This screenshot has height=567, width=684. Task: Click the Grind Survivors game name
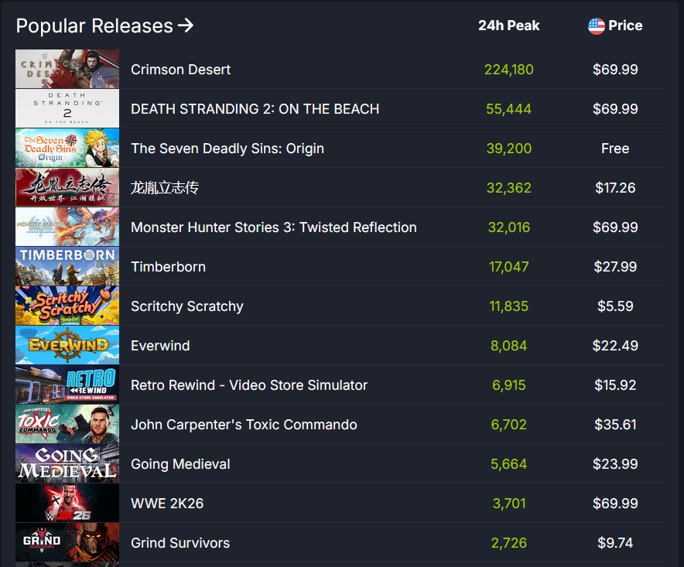[x=180, y=543]
